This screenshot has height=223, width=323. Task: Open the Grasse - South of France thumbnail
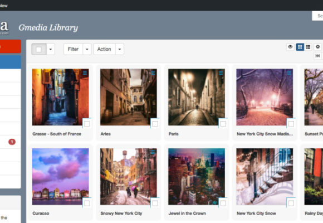tap(61, 97)
